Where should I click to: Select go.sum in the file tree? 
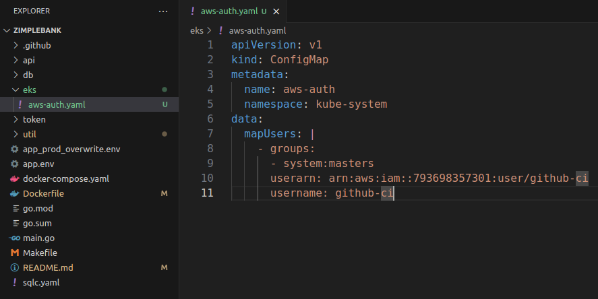point(37,223)
